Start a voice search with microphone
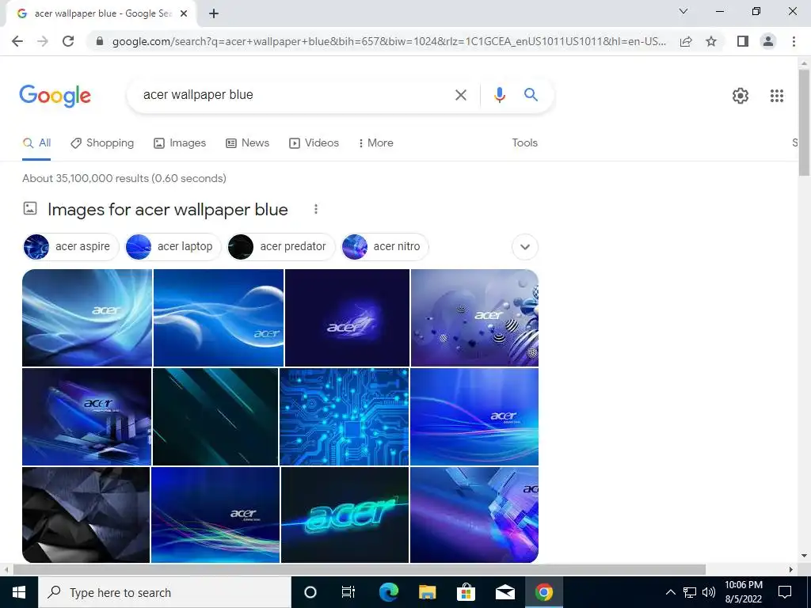The width and height of the screenshot is (811, 608). tap(499, 95)
